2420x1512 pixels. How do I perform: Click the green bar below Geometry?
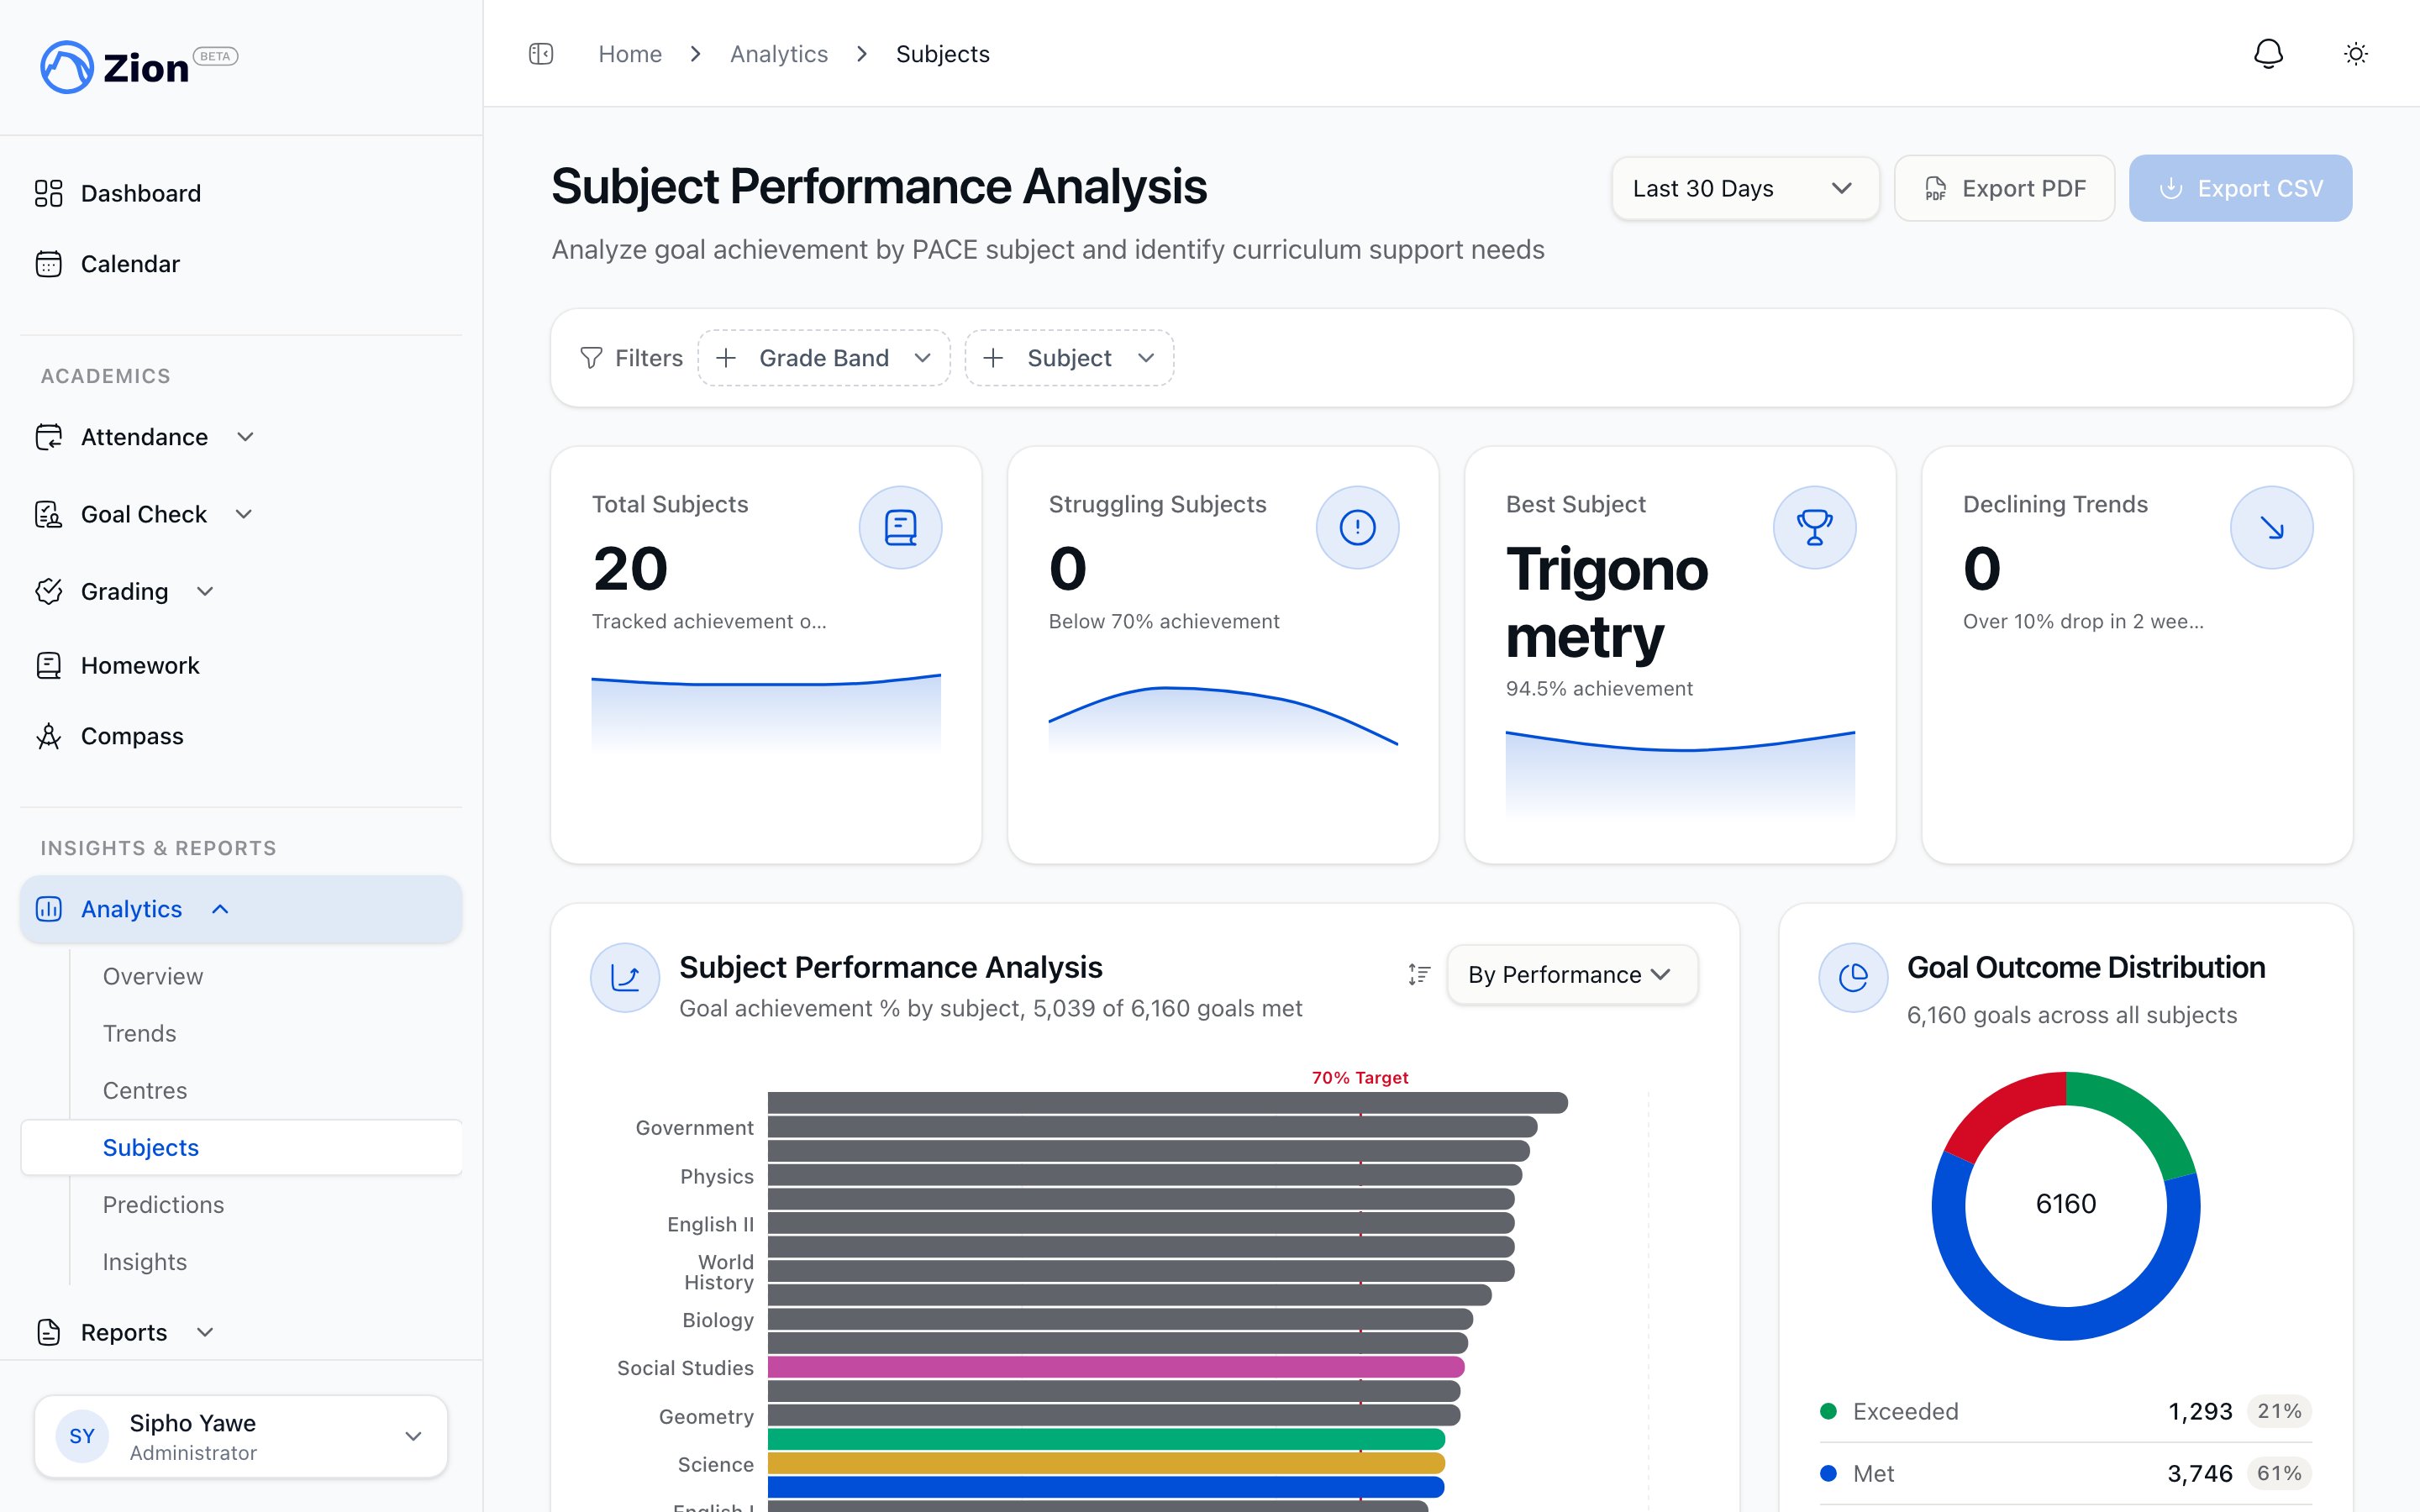[1106, 1439]
